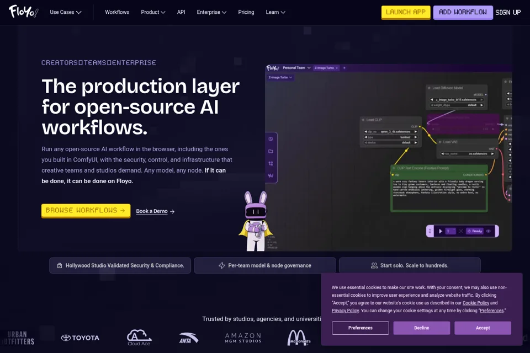Decline non-essential cookies
530x353 pixels.
pyautogui.click(x=421, y=328)
